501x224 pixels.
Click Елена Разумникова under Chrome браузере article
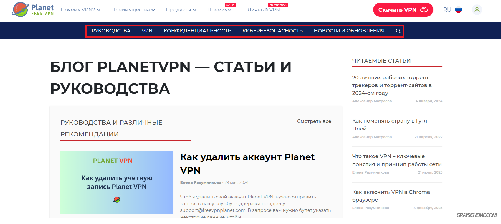[370, 208]
